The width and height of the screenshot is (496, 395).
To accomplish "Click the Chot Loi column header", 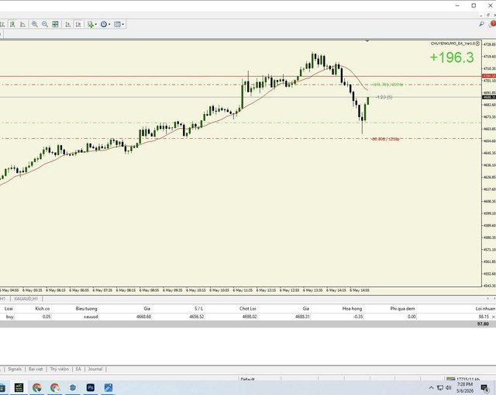I will tap(248, 309).
